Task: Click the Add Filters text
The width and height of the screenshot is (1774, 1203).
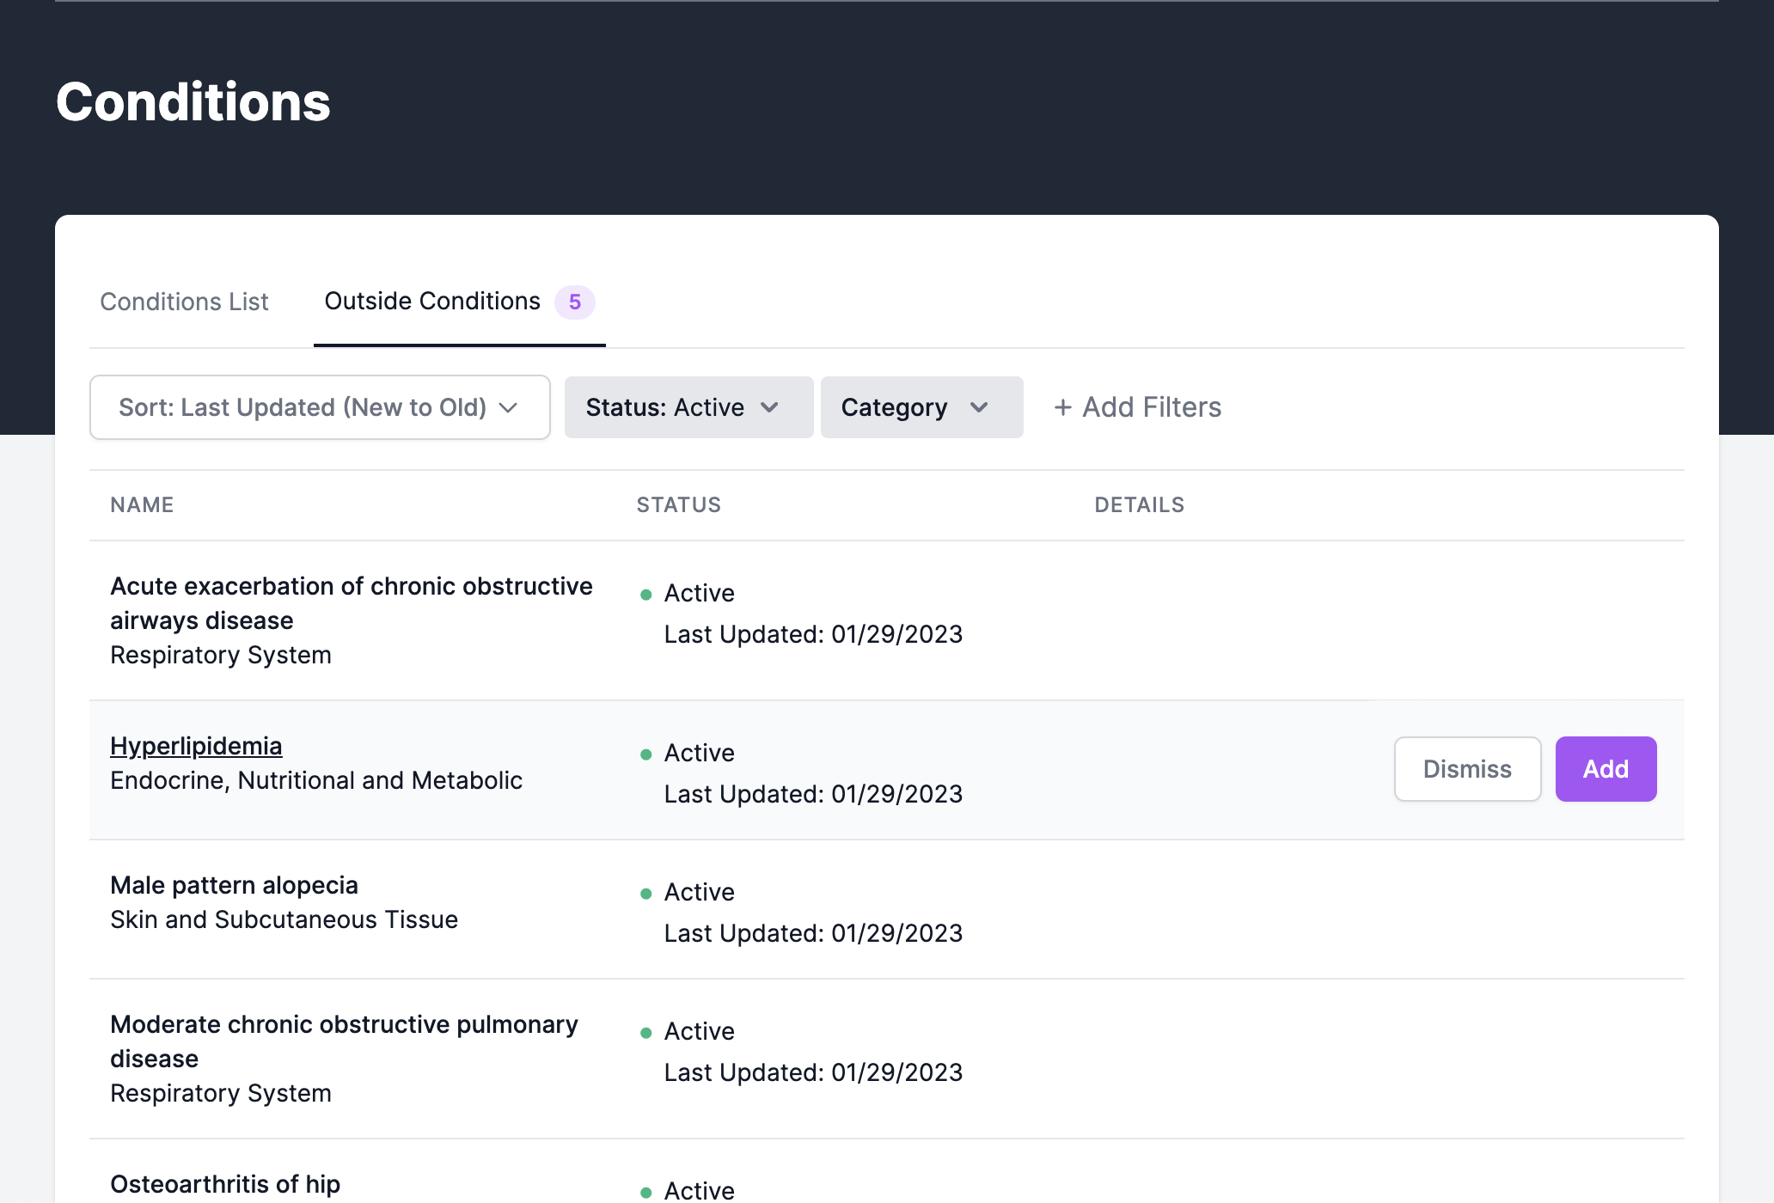Action: [1152, 407]
